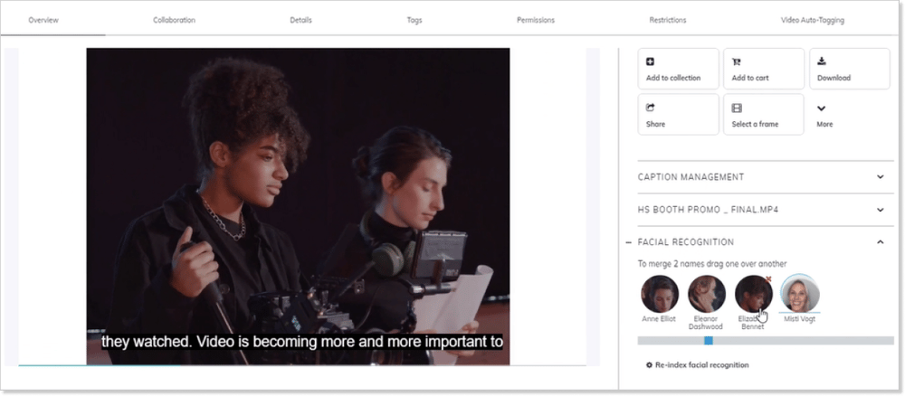Click the Add to collection label
Image resolution: width=905 pixels, height=396 pixels.
pyautogui.click(x=673, y=78)
